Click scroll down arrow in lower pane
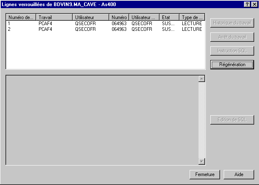This screenshot has height=185, width=259. coord(202,161)
